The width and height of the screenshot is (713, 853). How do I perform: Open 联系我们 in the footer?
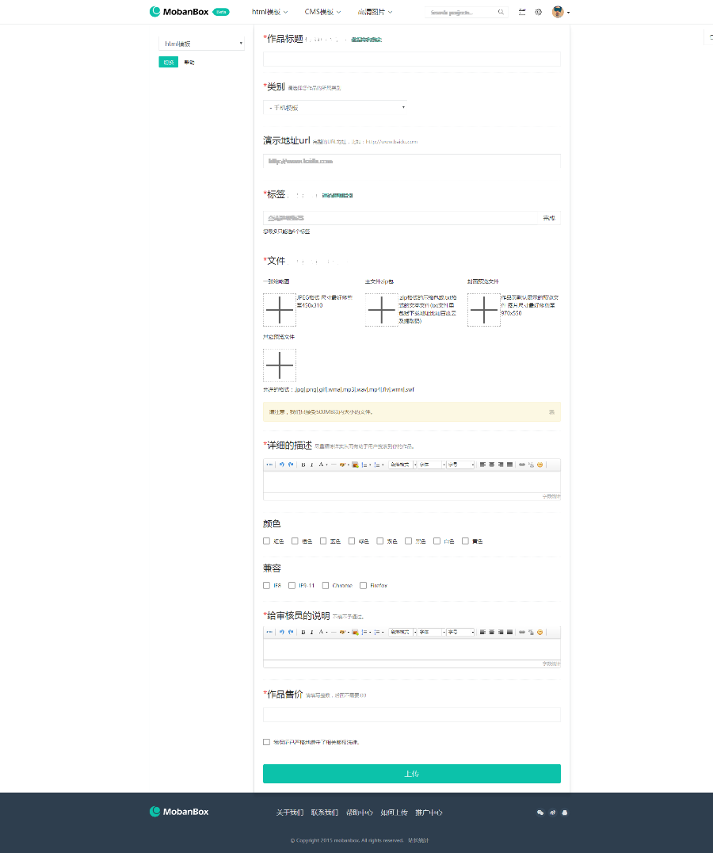pyautogui.click(x=325, y=813)
